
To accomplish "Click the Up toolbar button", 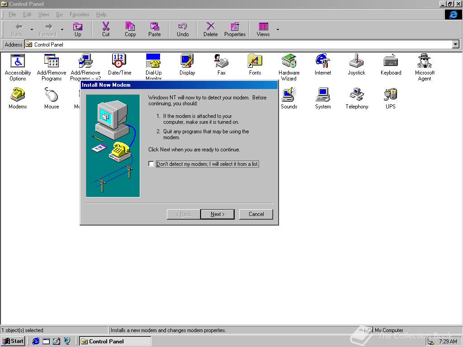I will (x=78, y=29).
